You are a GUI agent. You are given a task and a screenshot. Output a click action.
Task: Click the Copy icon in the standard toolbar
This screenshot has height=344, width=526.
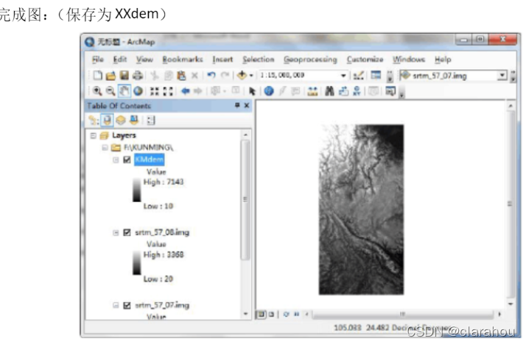[168, 76]
